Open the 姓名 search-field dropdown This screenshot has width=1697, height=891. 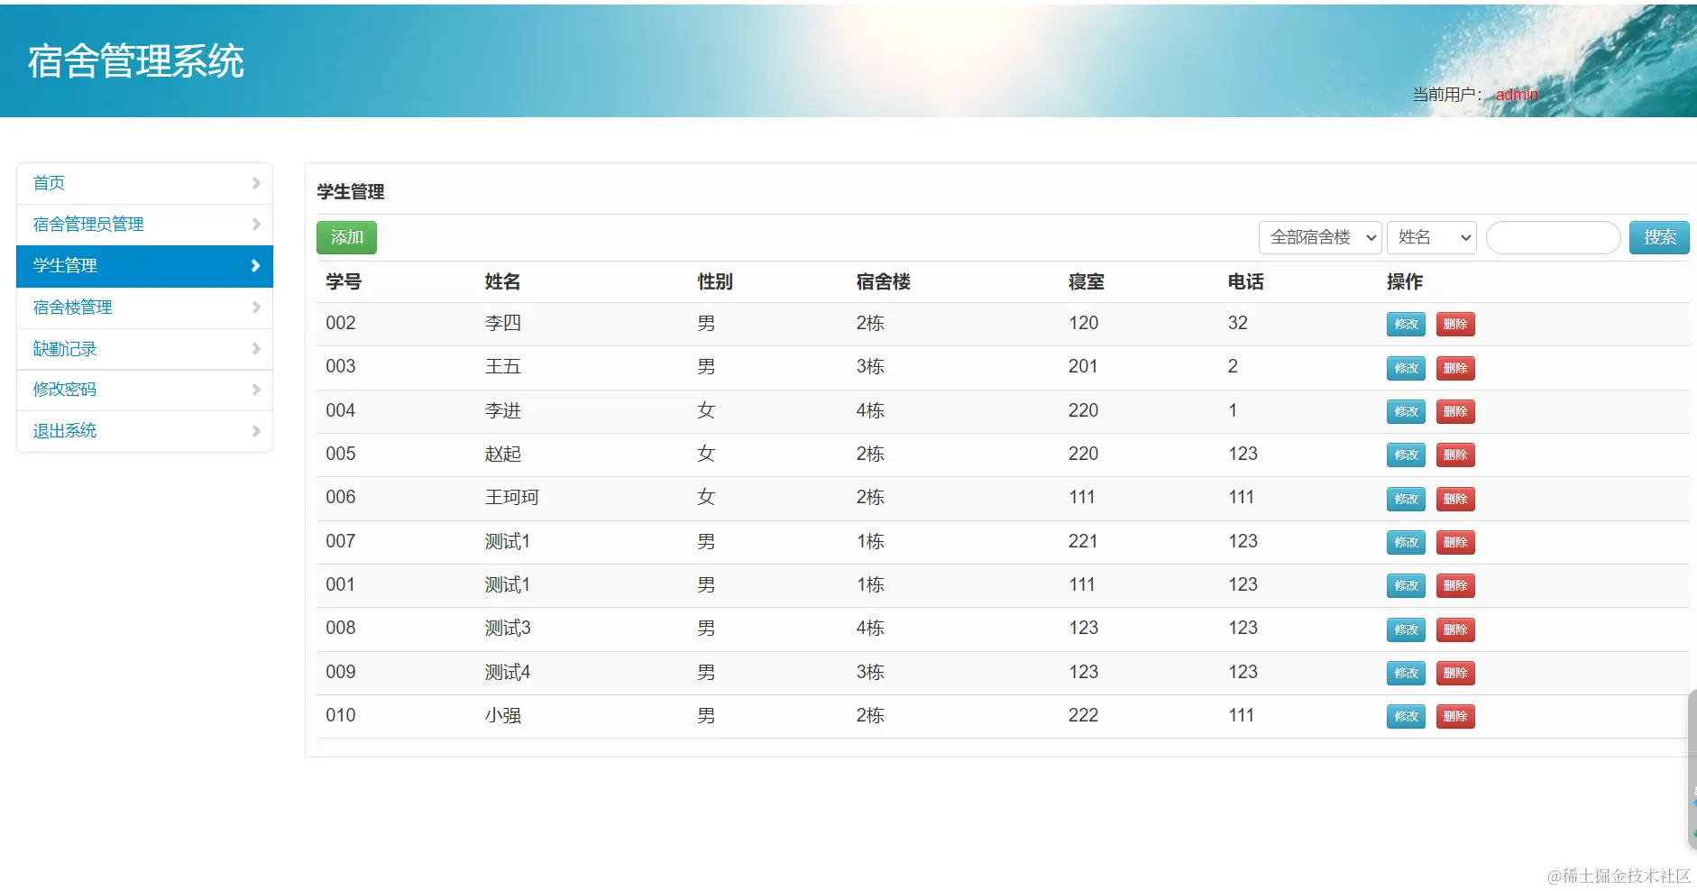click(x=1431, y=237)
